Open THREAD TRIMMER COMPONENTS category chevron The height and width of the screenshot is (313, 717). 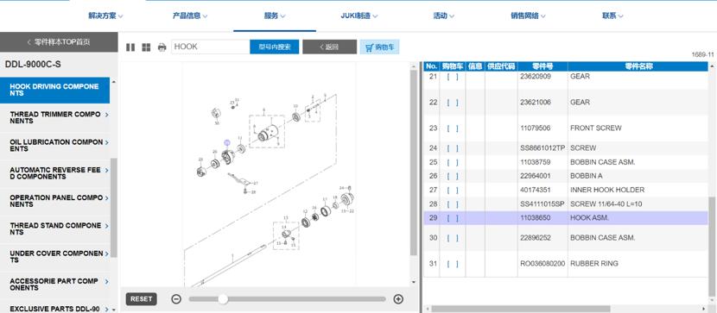pyautogui.click(x=106, y=115)
